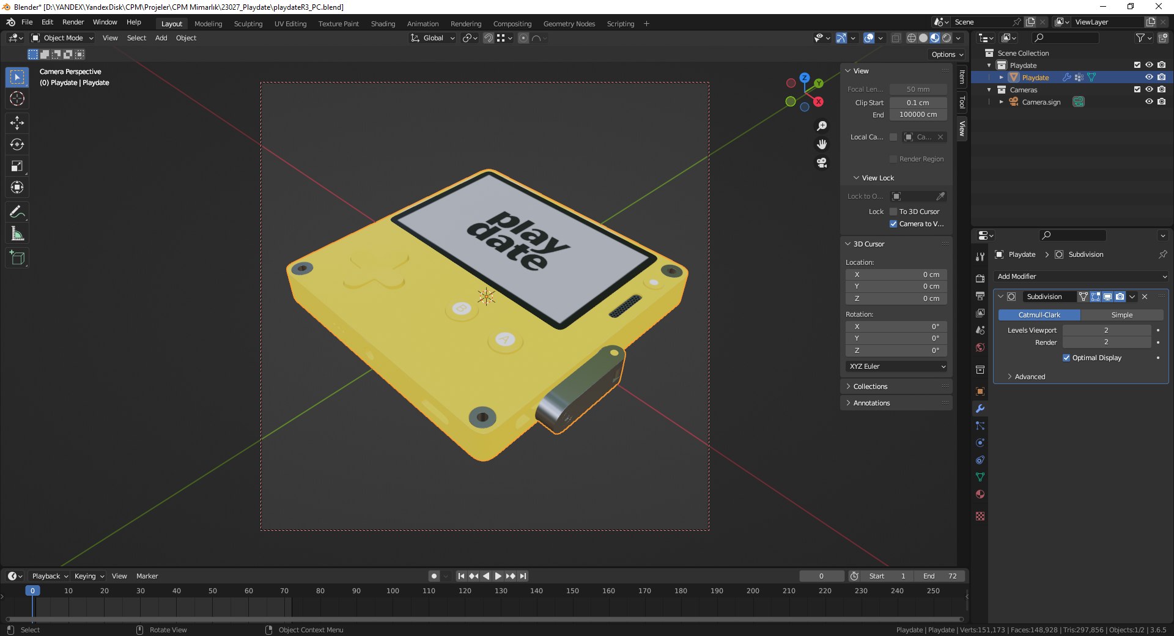Toggle Optimal Display checkbox
Viewport: 1174px width, 636px height.
coord(1066,358)
